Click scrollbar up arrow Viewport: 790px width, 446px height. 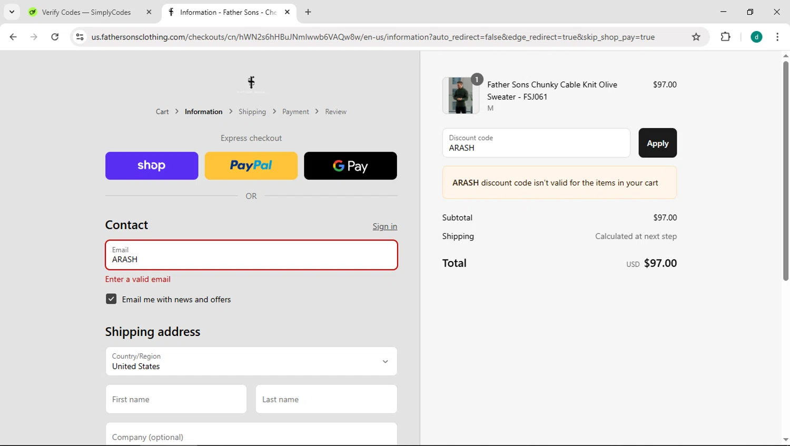click(785, 56)
